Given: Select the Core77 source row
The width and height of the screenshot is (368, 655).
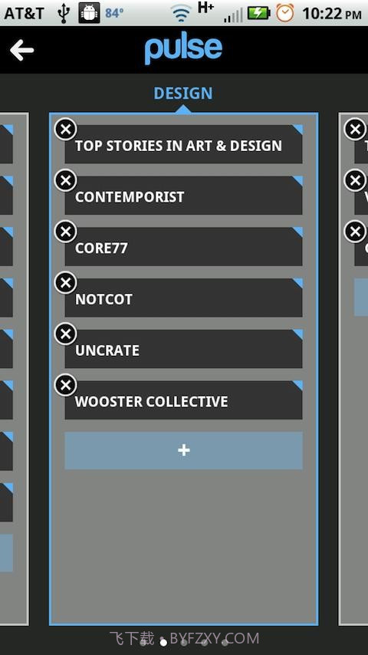Looking at the screenshot, I should (x=183, y=246).
